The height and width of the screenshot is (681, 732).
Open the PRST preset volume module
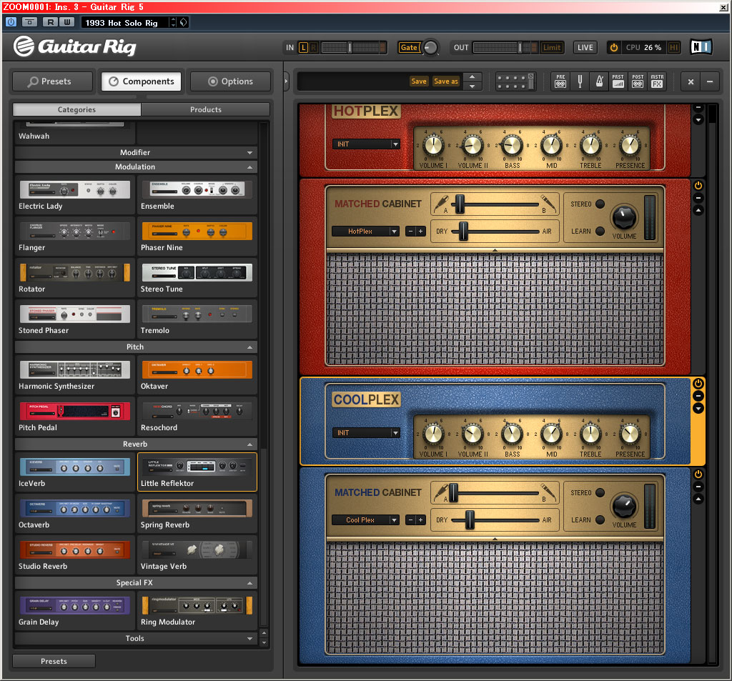[x=618, y=81]
